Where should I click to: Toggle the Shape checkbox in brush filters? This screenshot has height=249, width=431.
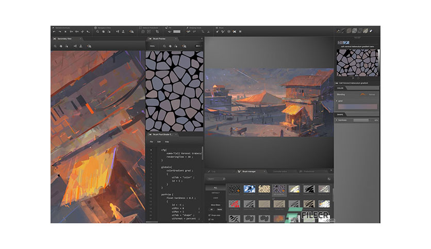(x=209, y=215)
